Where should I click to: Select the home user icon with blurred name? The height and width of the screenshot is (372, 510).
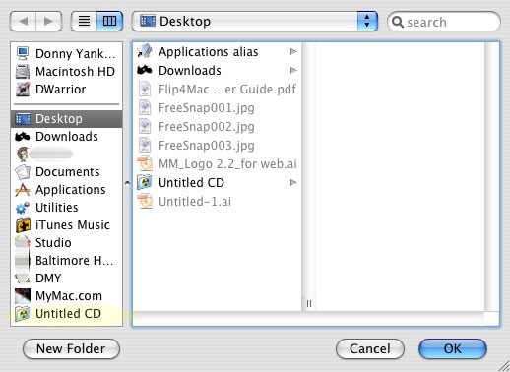point(23,154)
